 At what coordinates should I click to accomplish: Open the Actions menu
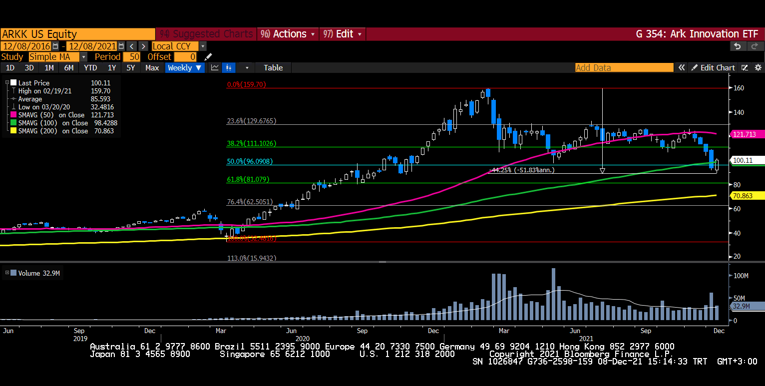pos(288,34)
